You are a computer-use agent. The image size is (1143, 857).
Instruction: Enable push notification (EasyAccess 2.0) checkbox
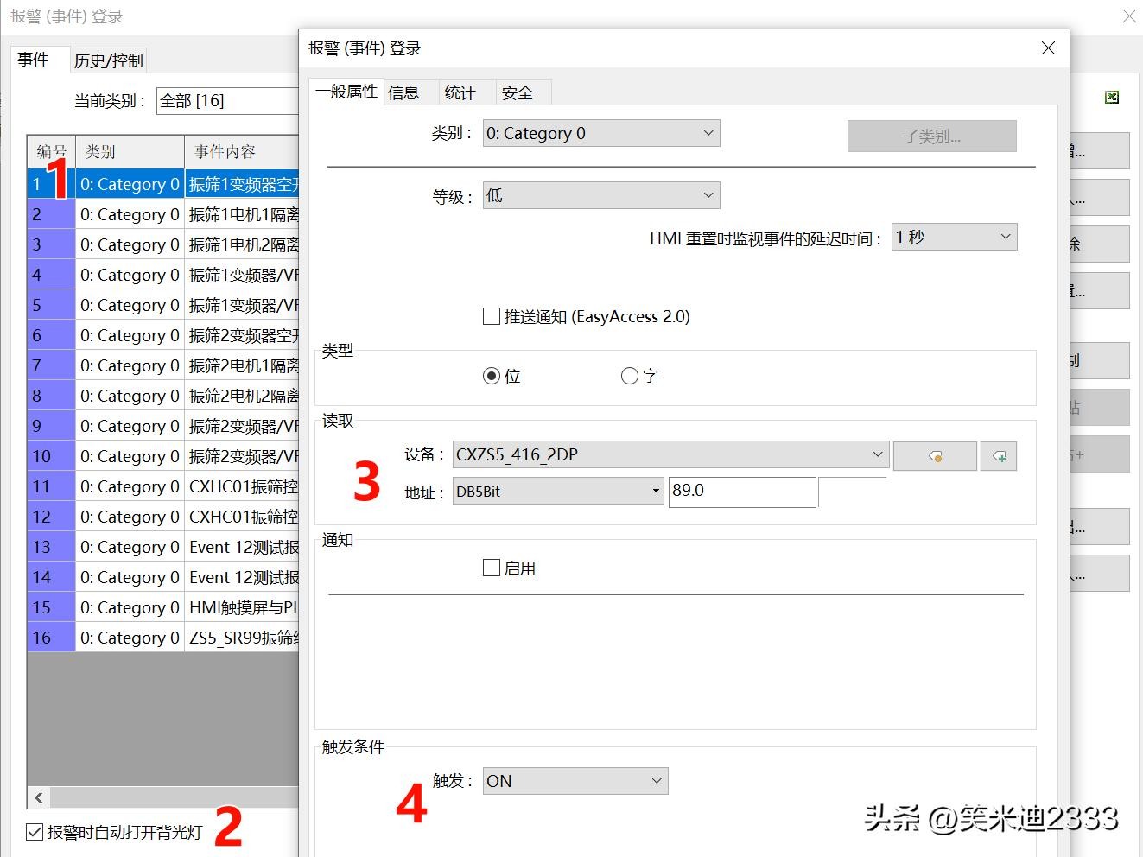[492, 316]
